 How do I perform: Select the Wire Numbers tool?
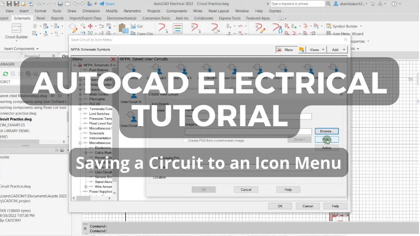coord(196,29)
